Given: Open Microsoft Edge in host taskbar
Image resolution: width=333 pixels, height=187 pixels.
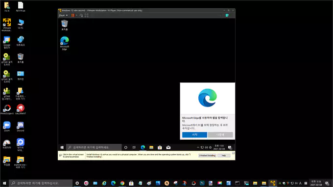Looking at the screenshot, I should click(x=113, y=183).
